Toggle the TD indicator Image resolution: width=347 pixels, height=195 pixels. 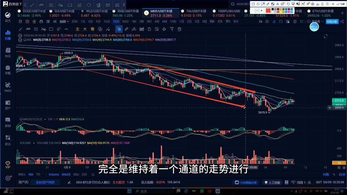38,174
